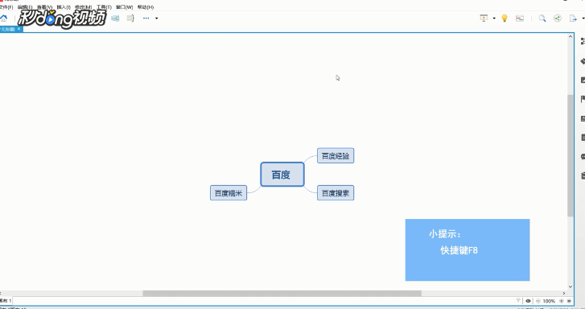Select the 百度糯米 subtopic
Viewport: 585px width, 309px height.
tap(229, 193)
